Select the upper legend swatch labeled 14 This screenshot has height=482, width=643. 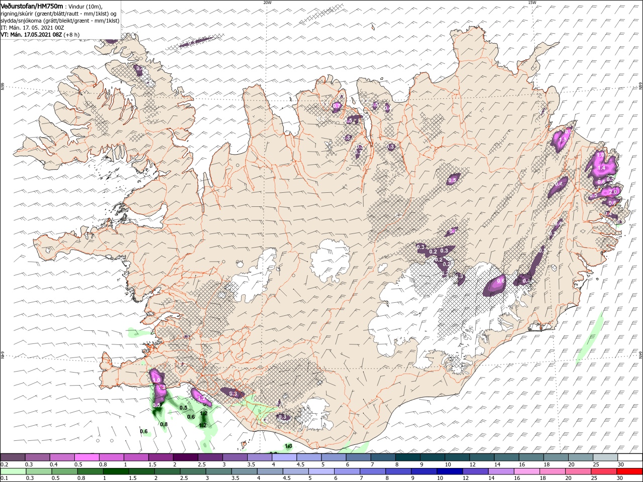click(506, 457)
